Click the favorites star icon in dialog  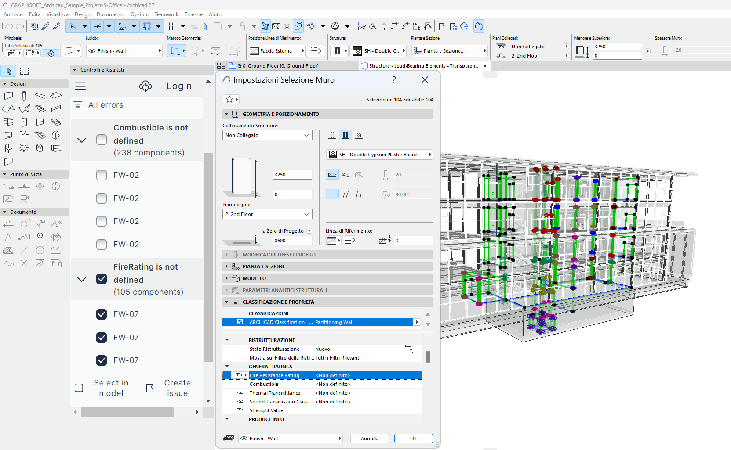pos(229,100)
